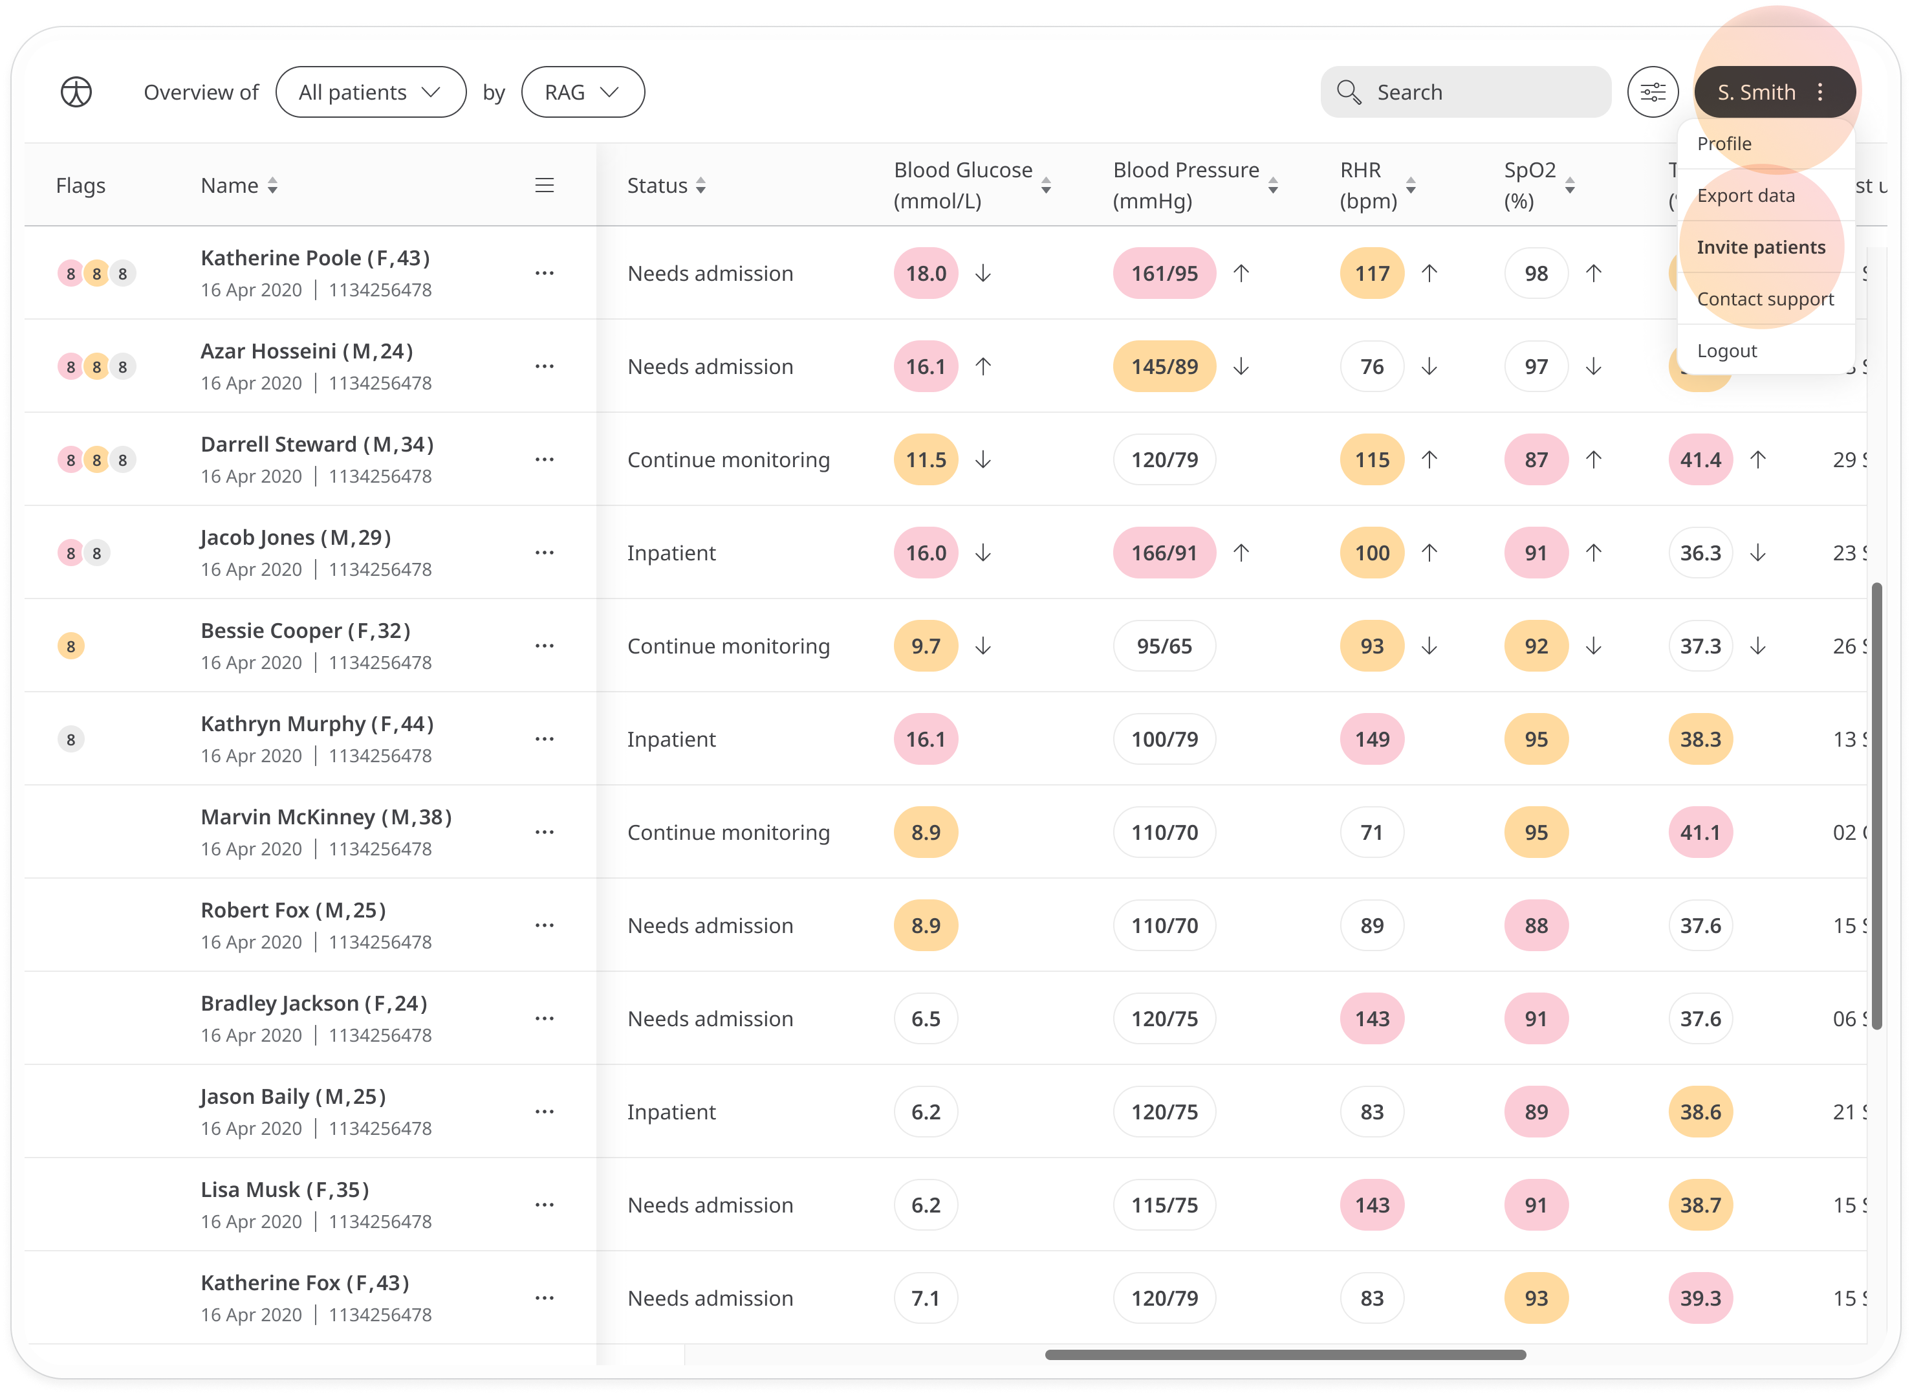The height and width of the screenshot is (1395, 1912).
Task: Choose Logout from the menu
Action: (1765, 351)
